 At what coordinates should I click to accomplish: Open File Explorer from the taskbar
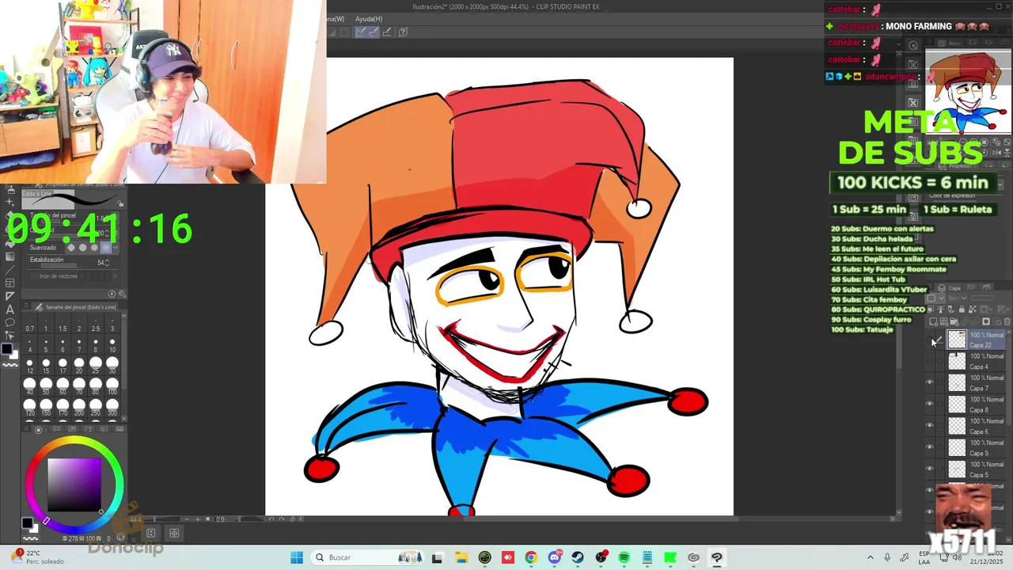(461, 557)
